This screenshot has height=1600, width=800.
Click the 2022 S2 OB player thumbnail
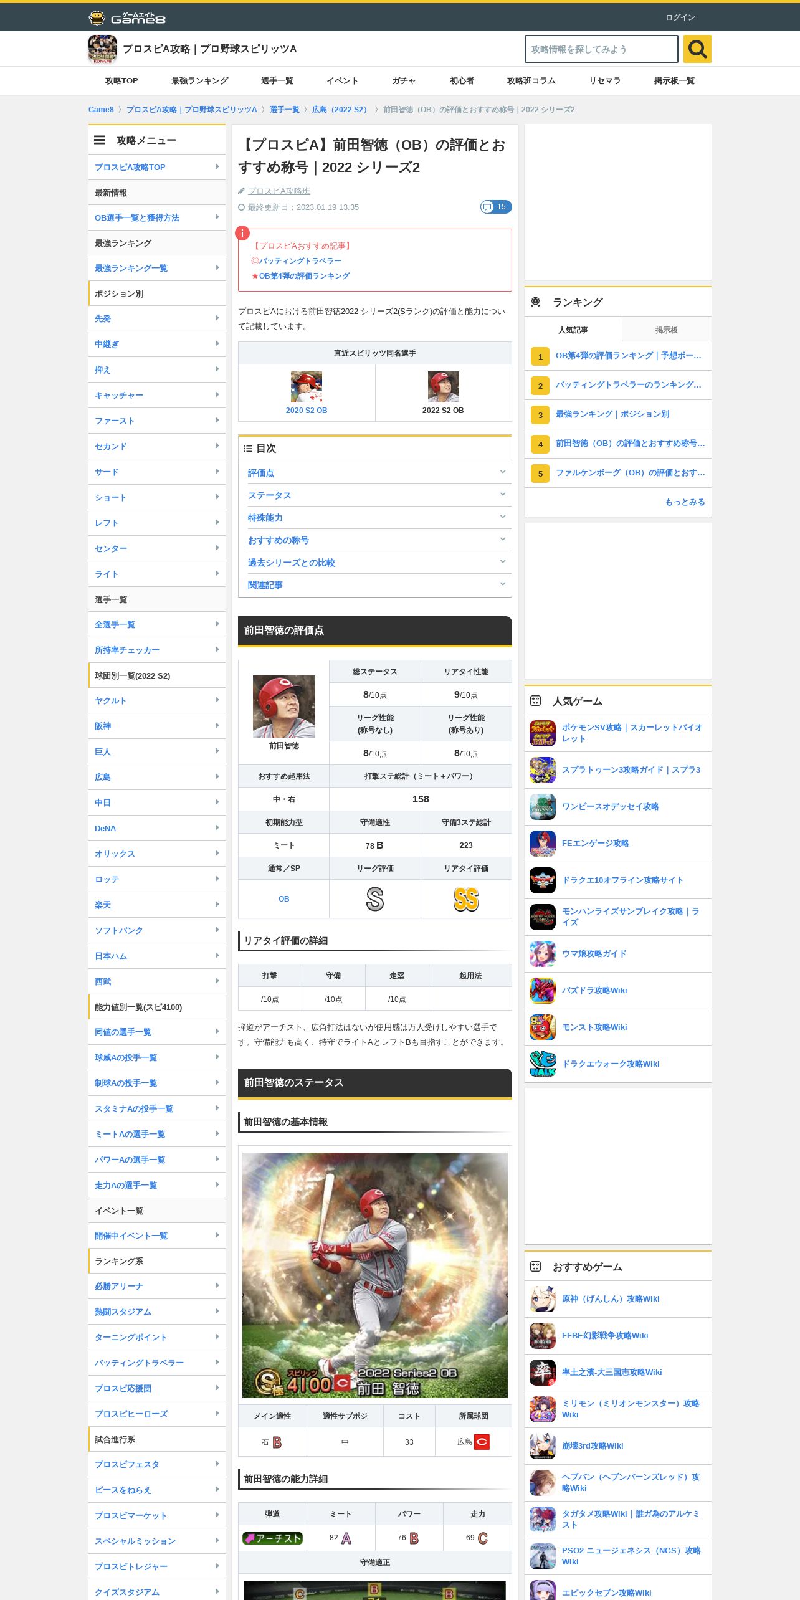tap(443, 387)
